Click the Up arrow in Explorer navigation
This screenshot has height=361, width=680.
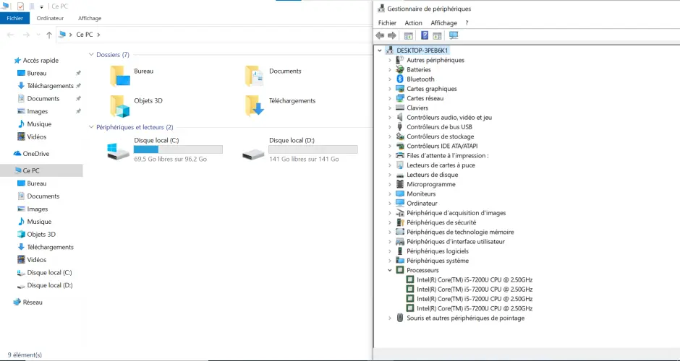(49, 35)
